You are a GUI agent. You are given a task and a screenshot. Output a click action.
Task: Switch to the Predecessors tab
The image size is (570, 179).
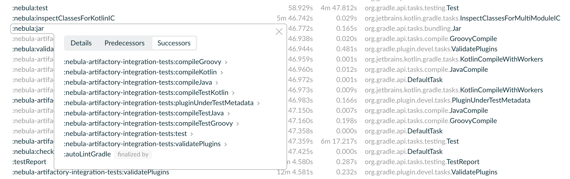pos(124,43)
